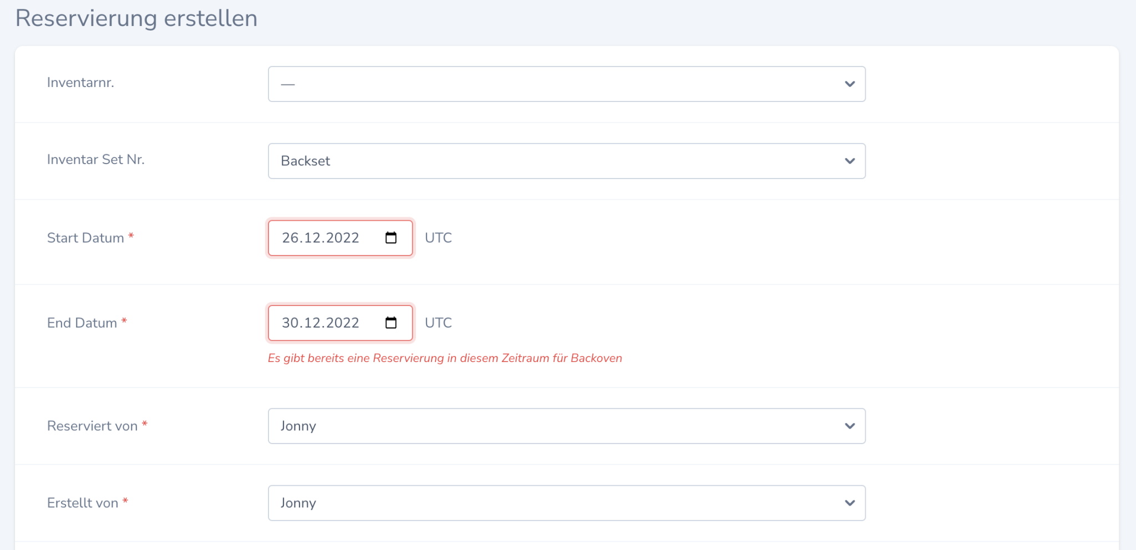Click the Start Datum label

(85, 238)
